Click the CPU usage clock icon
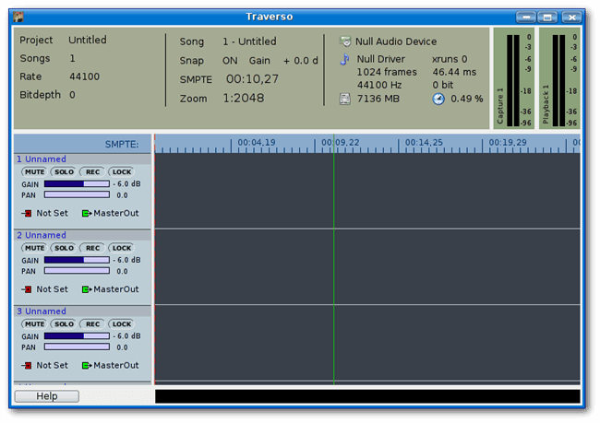600x423 pixels. 438,99
